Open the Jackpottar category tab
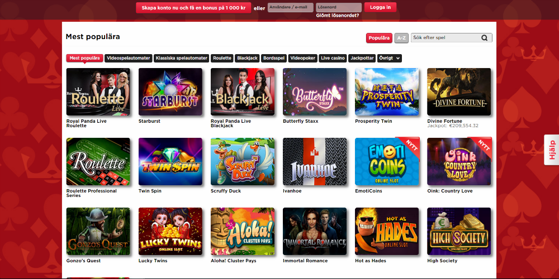Image resolution: width=559 pixels, height=279 pixels. click(362, 59)
